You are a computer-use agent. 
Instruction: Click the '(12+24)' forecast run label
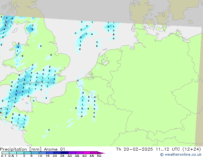point(191,149)
